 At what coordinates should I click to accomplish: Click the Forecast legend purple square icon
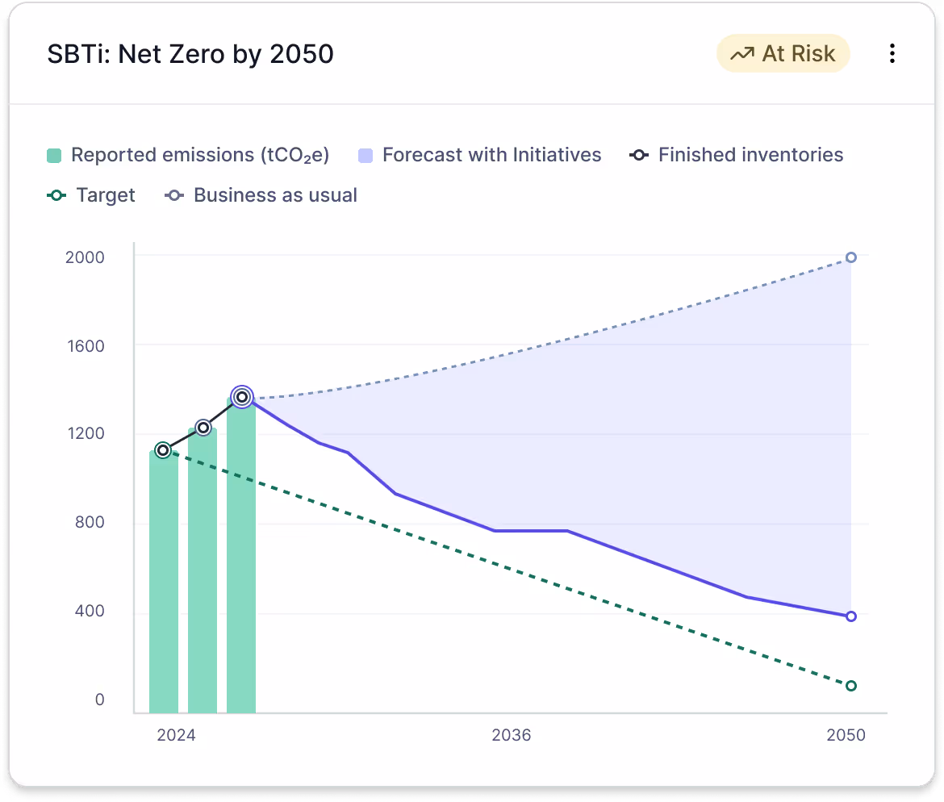[x=365, y=156]
